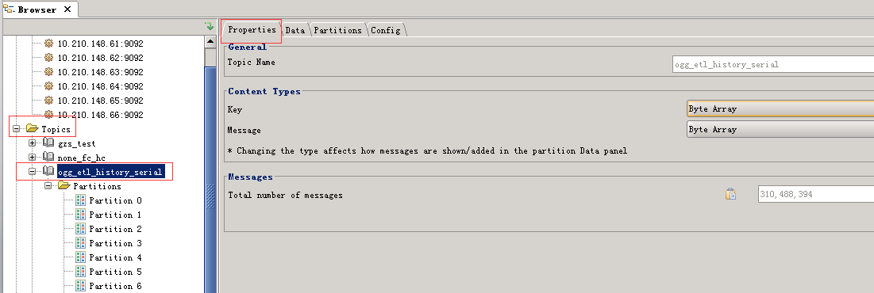Expand the none_fc_hc topic node
The width and height of the screenshot is (874, 293).
33,158
